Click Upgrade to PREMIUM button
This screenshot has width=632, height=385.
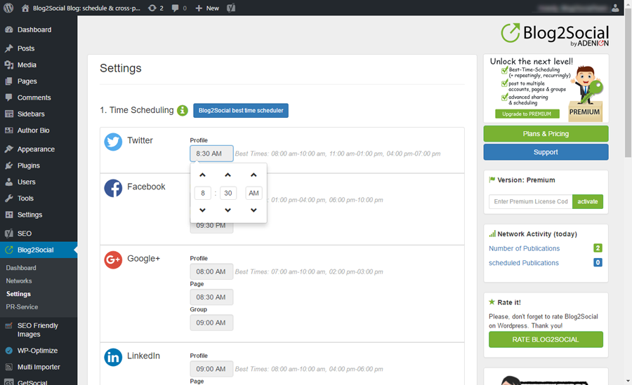tap(527, 114)
